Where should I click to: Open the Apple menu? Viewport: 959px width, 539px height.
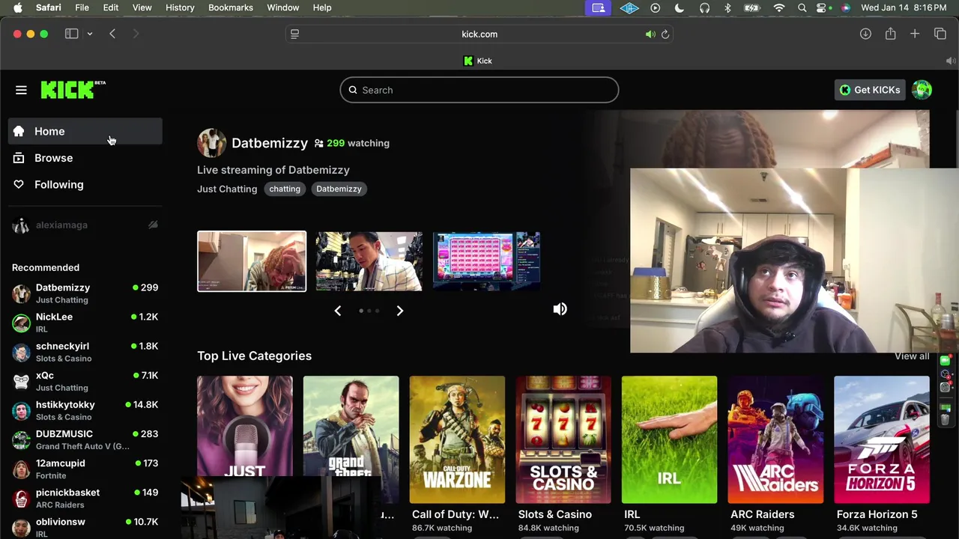pyautogui.click(x=17, y=7)
